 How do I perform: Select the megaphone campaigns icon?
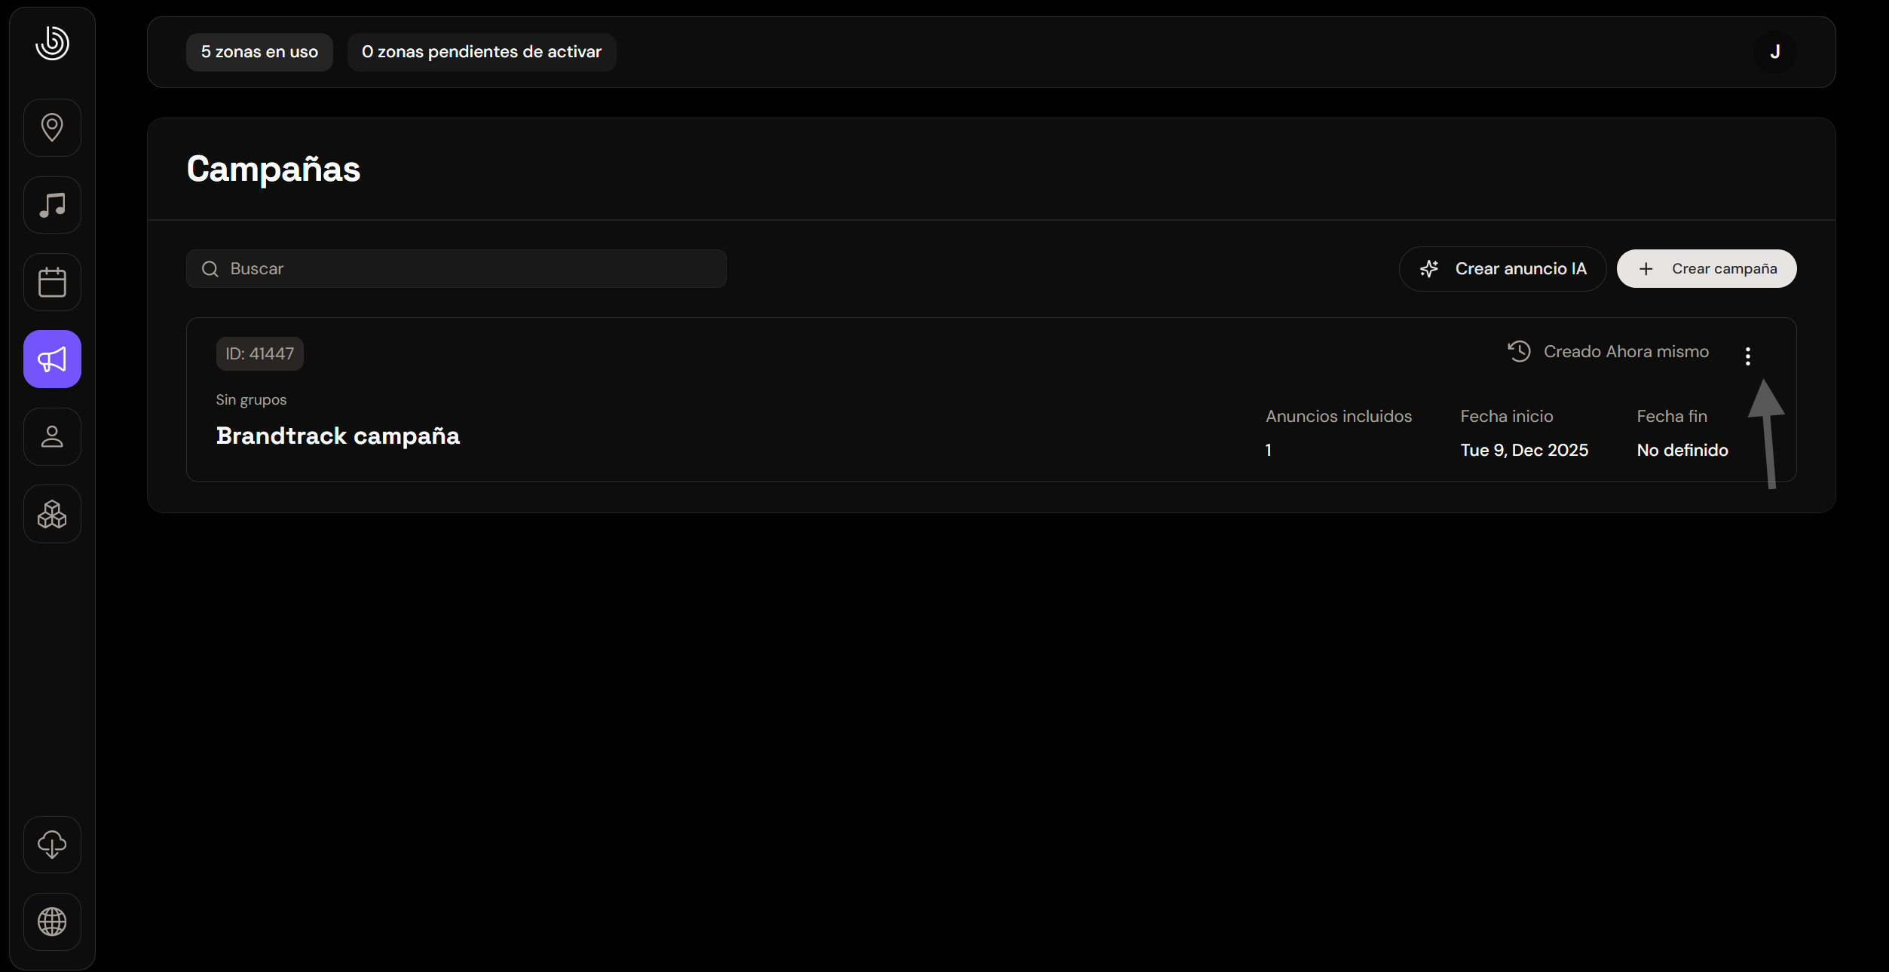point(52,359)
